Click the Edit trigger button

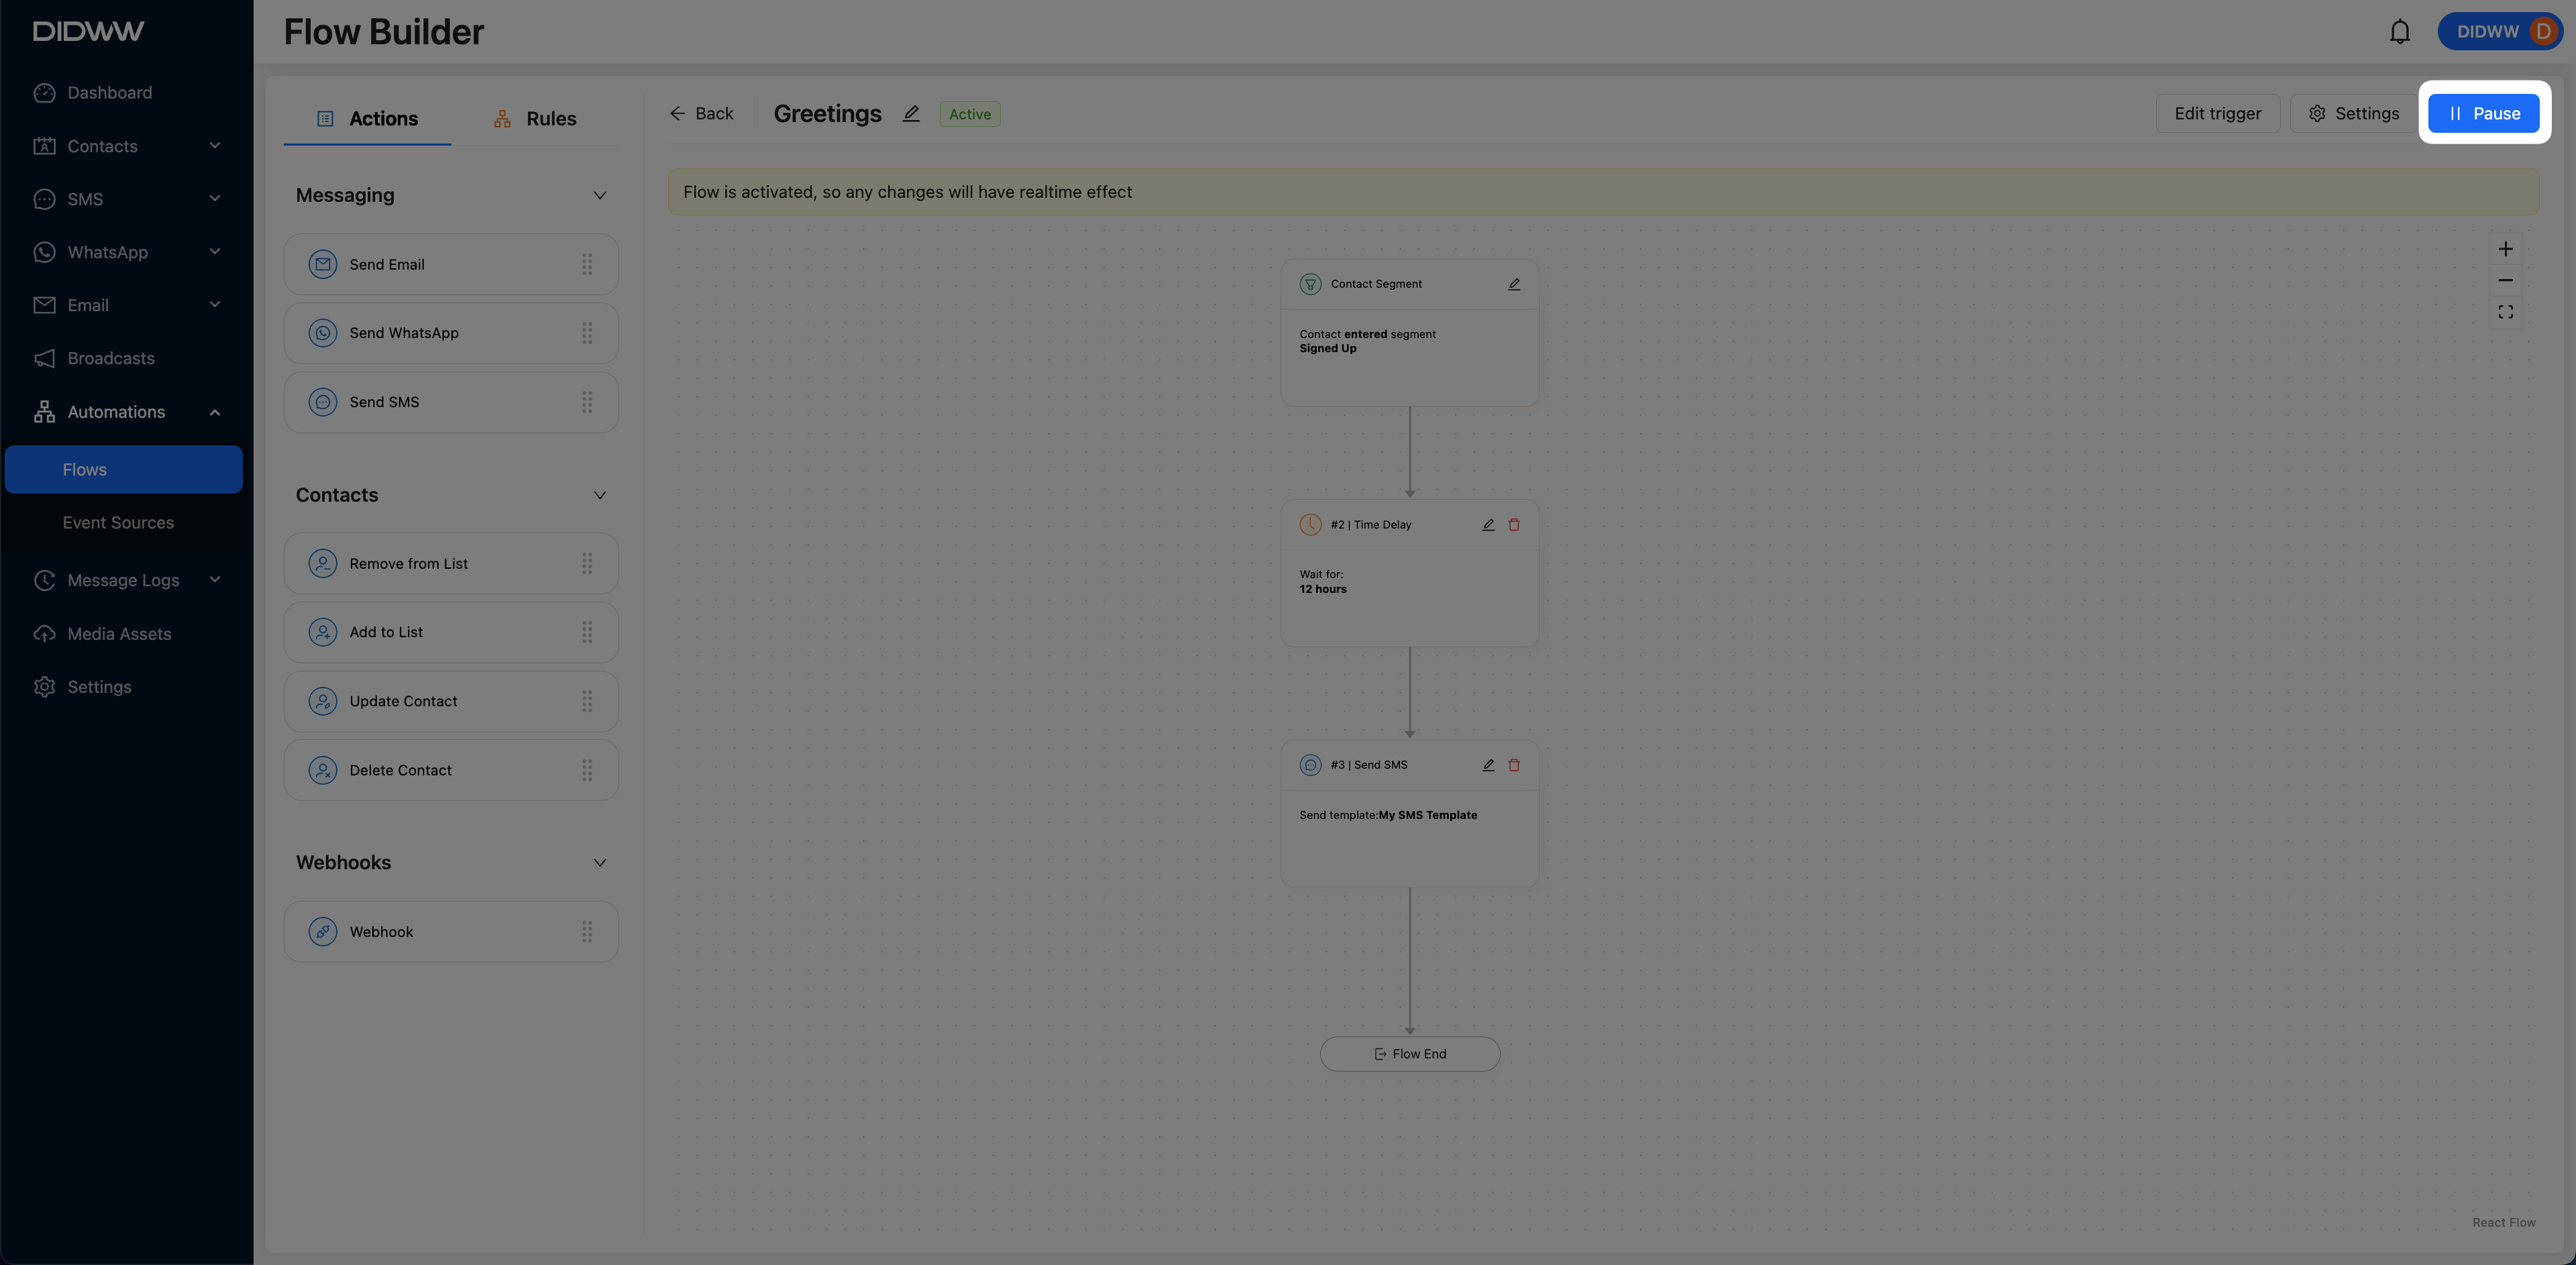(x=2217, y=114)
